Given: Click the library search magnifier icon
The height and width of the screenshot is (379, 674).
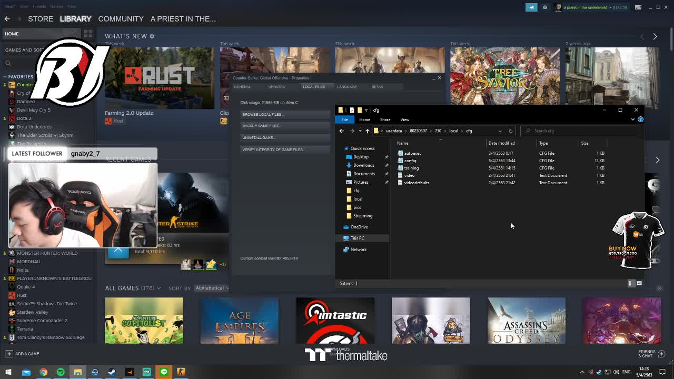Looking at the screenshot, I should [x=8, y=64].
